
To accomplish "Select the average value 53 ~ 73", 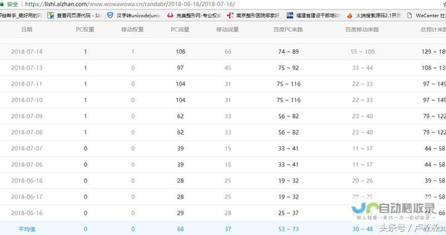I will pos(289,229).
